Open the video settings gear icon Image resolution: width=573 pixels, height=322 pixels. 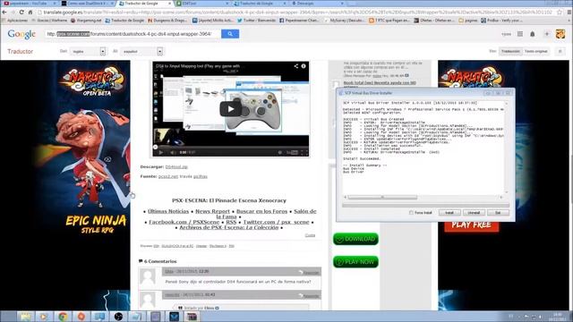point(280,152)
